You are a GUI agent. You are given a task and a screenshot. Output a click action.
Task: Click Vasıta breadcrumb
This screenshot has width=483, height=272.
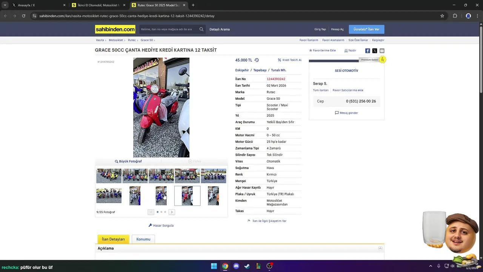pyautogui.click(x=100, y=40)
